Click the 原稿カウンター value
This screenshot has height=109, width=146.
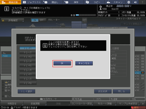tap(119, 12)
